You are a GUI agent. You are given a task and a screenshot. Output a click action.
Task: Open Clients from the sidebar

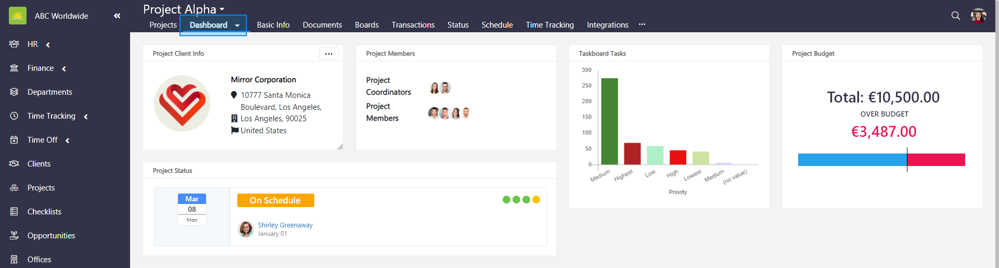pos(39,164)
